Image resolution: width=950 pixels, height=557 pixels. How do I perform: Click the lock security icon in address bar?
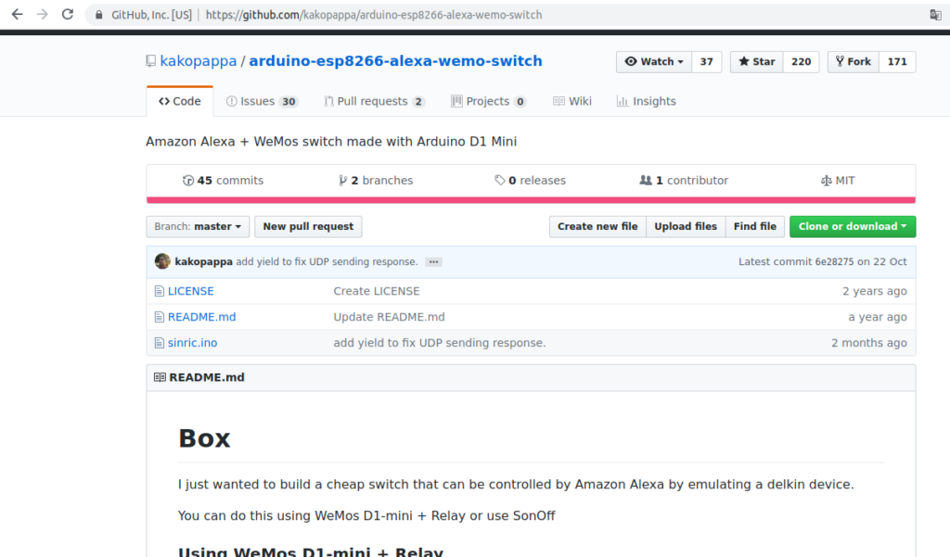click(98, 15)
